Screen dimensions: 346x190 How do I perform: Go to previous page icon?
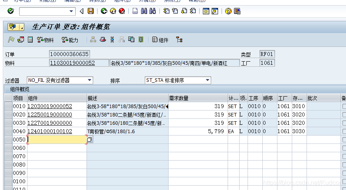(x=175, y=11)
